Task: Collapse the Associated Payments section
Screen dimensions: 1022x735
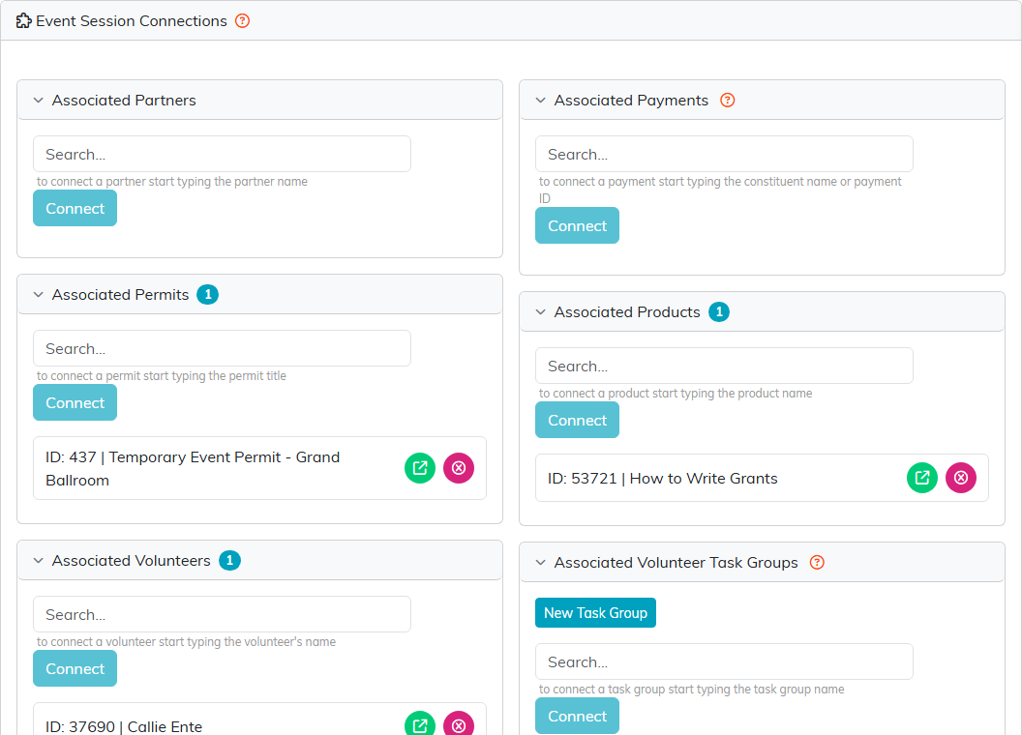Action: click(540, 101)
